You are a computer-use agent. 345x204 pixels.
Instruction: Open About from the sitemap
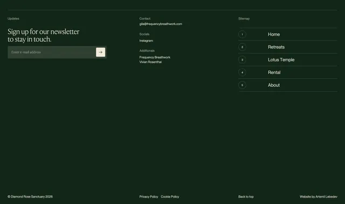[x=274, y=85]
